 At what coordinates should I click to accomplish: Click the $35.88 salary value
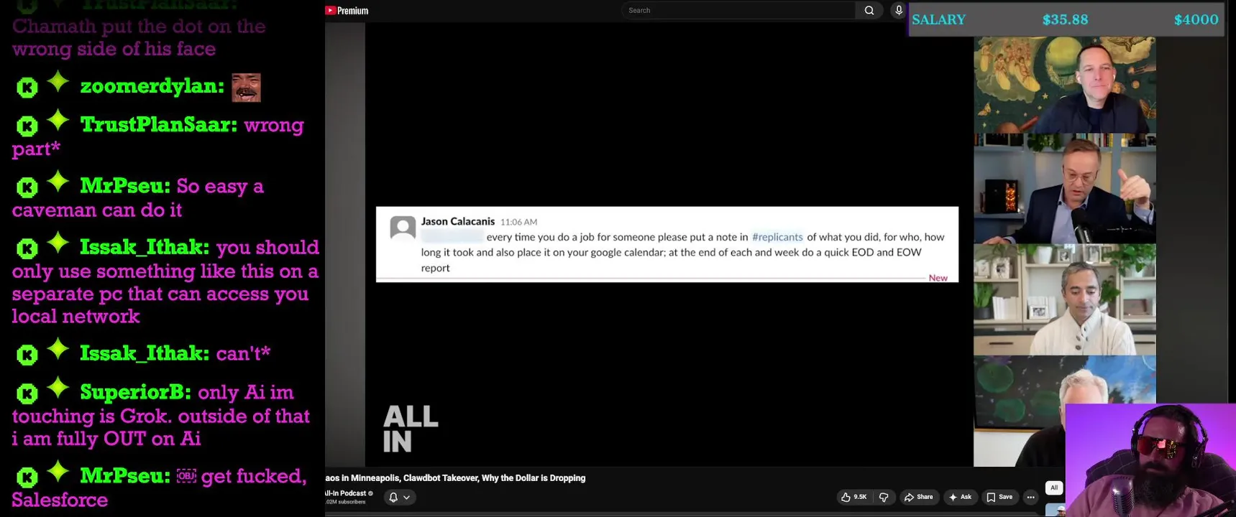1065,19
